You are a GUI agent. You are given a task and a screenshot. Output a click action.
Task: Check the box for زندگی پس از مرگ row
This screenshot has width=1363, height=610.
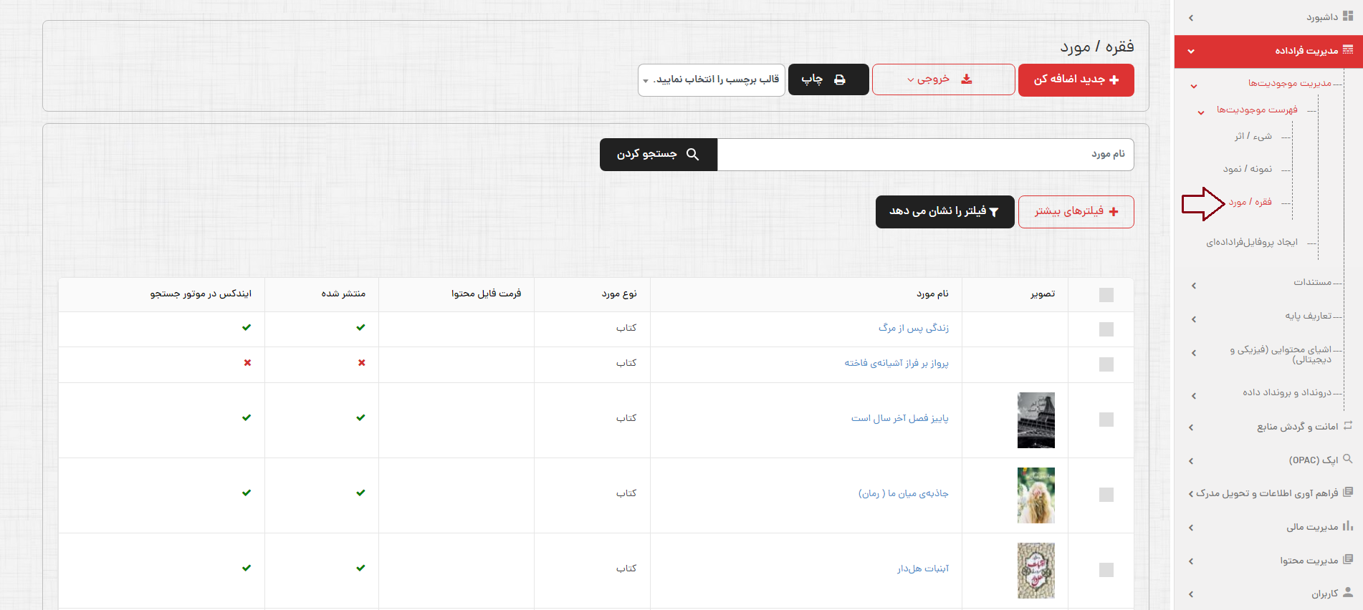(1106, 329)
